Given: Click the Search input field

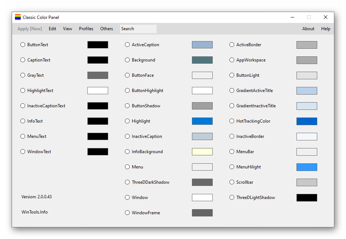Looking at the screenshot, I should click(x=138, y=29).
